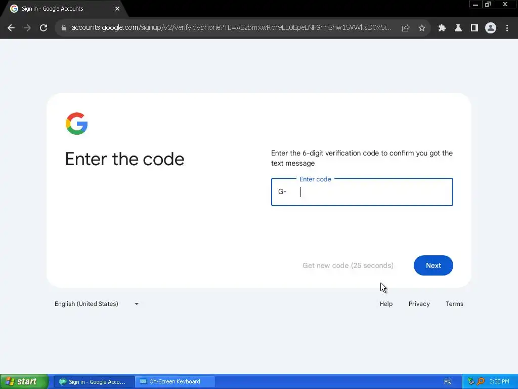Screen dimensions: 518x389
Task: Toggle the side panel icon
Action: click(x=474, y=28)
